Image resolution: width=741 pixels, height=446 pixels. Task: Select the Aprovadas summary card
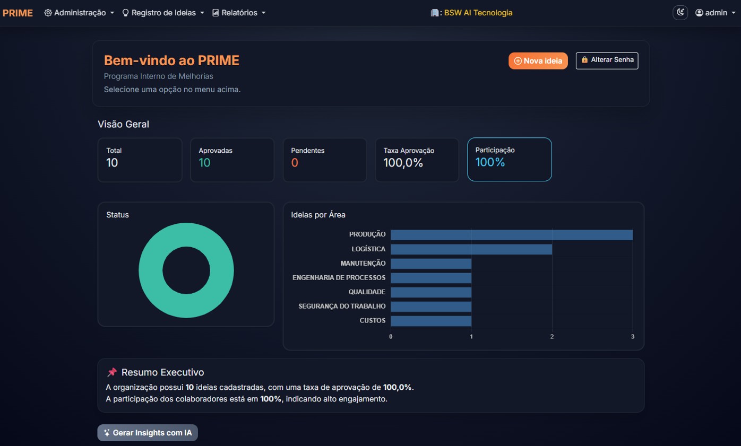pos(232,160)
